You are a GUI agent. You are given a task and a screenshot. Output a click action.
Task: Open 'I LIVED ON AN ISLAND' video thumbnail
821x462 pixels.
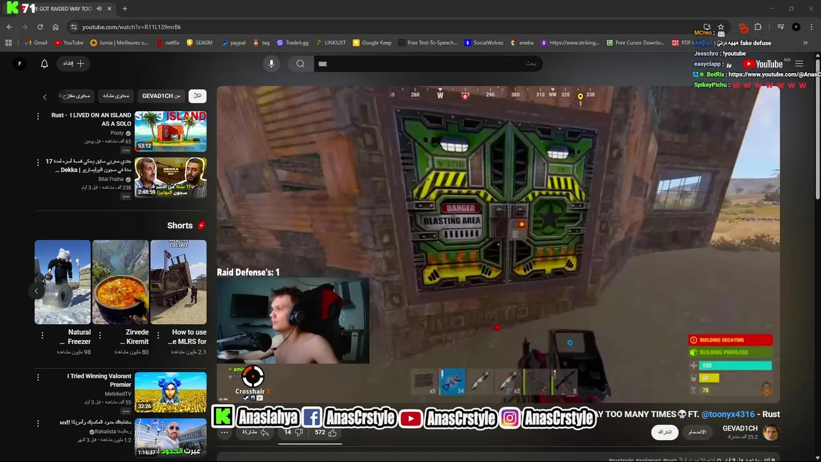click(171, 132)
